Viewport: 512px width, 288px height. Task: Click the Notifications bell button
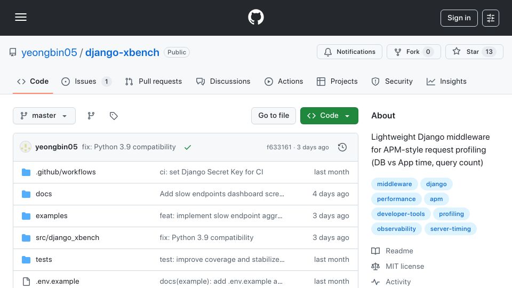[x=349, y=52]
